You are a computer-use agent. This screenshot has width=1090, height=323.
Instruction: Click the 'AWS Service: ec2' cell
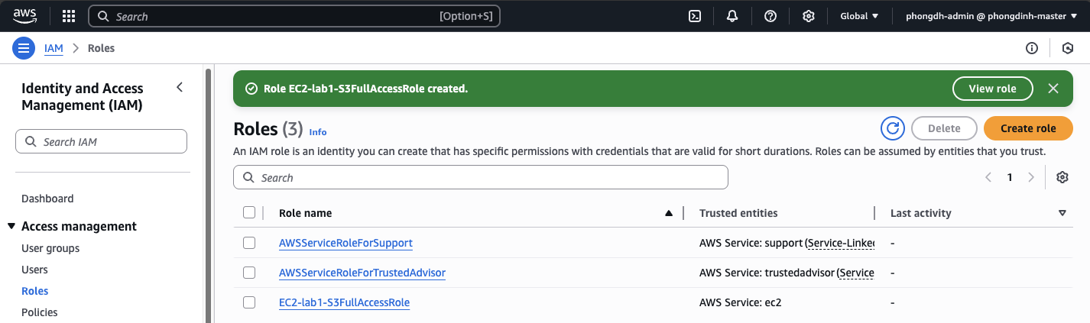point(741,302)
